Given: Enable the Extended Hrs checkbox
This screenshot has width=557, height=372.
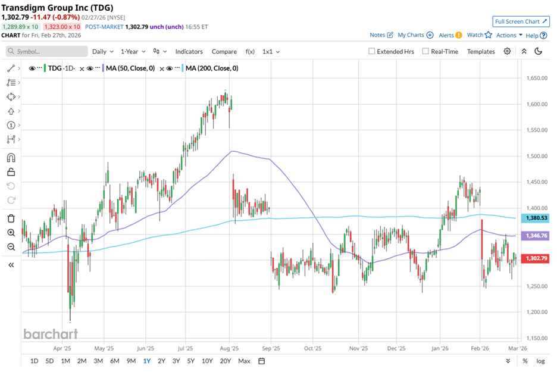Looking at the screenshot, I should point(372,52).
